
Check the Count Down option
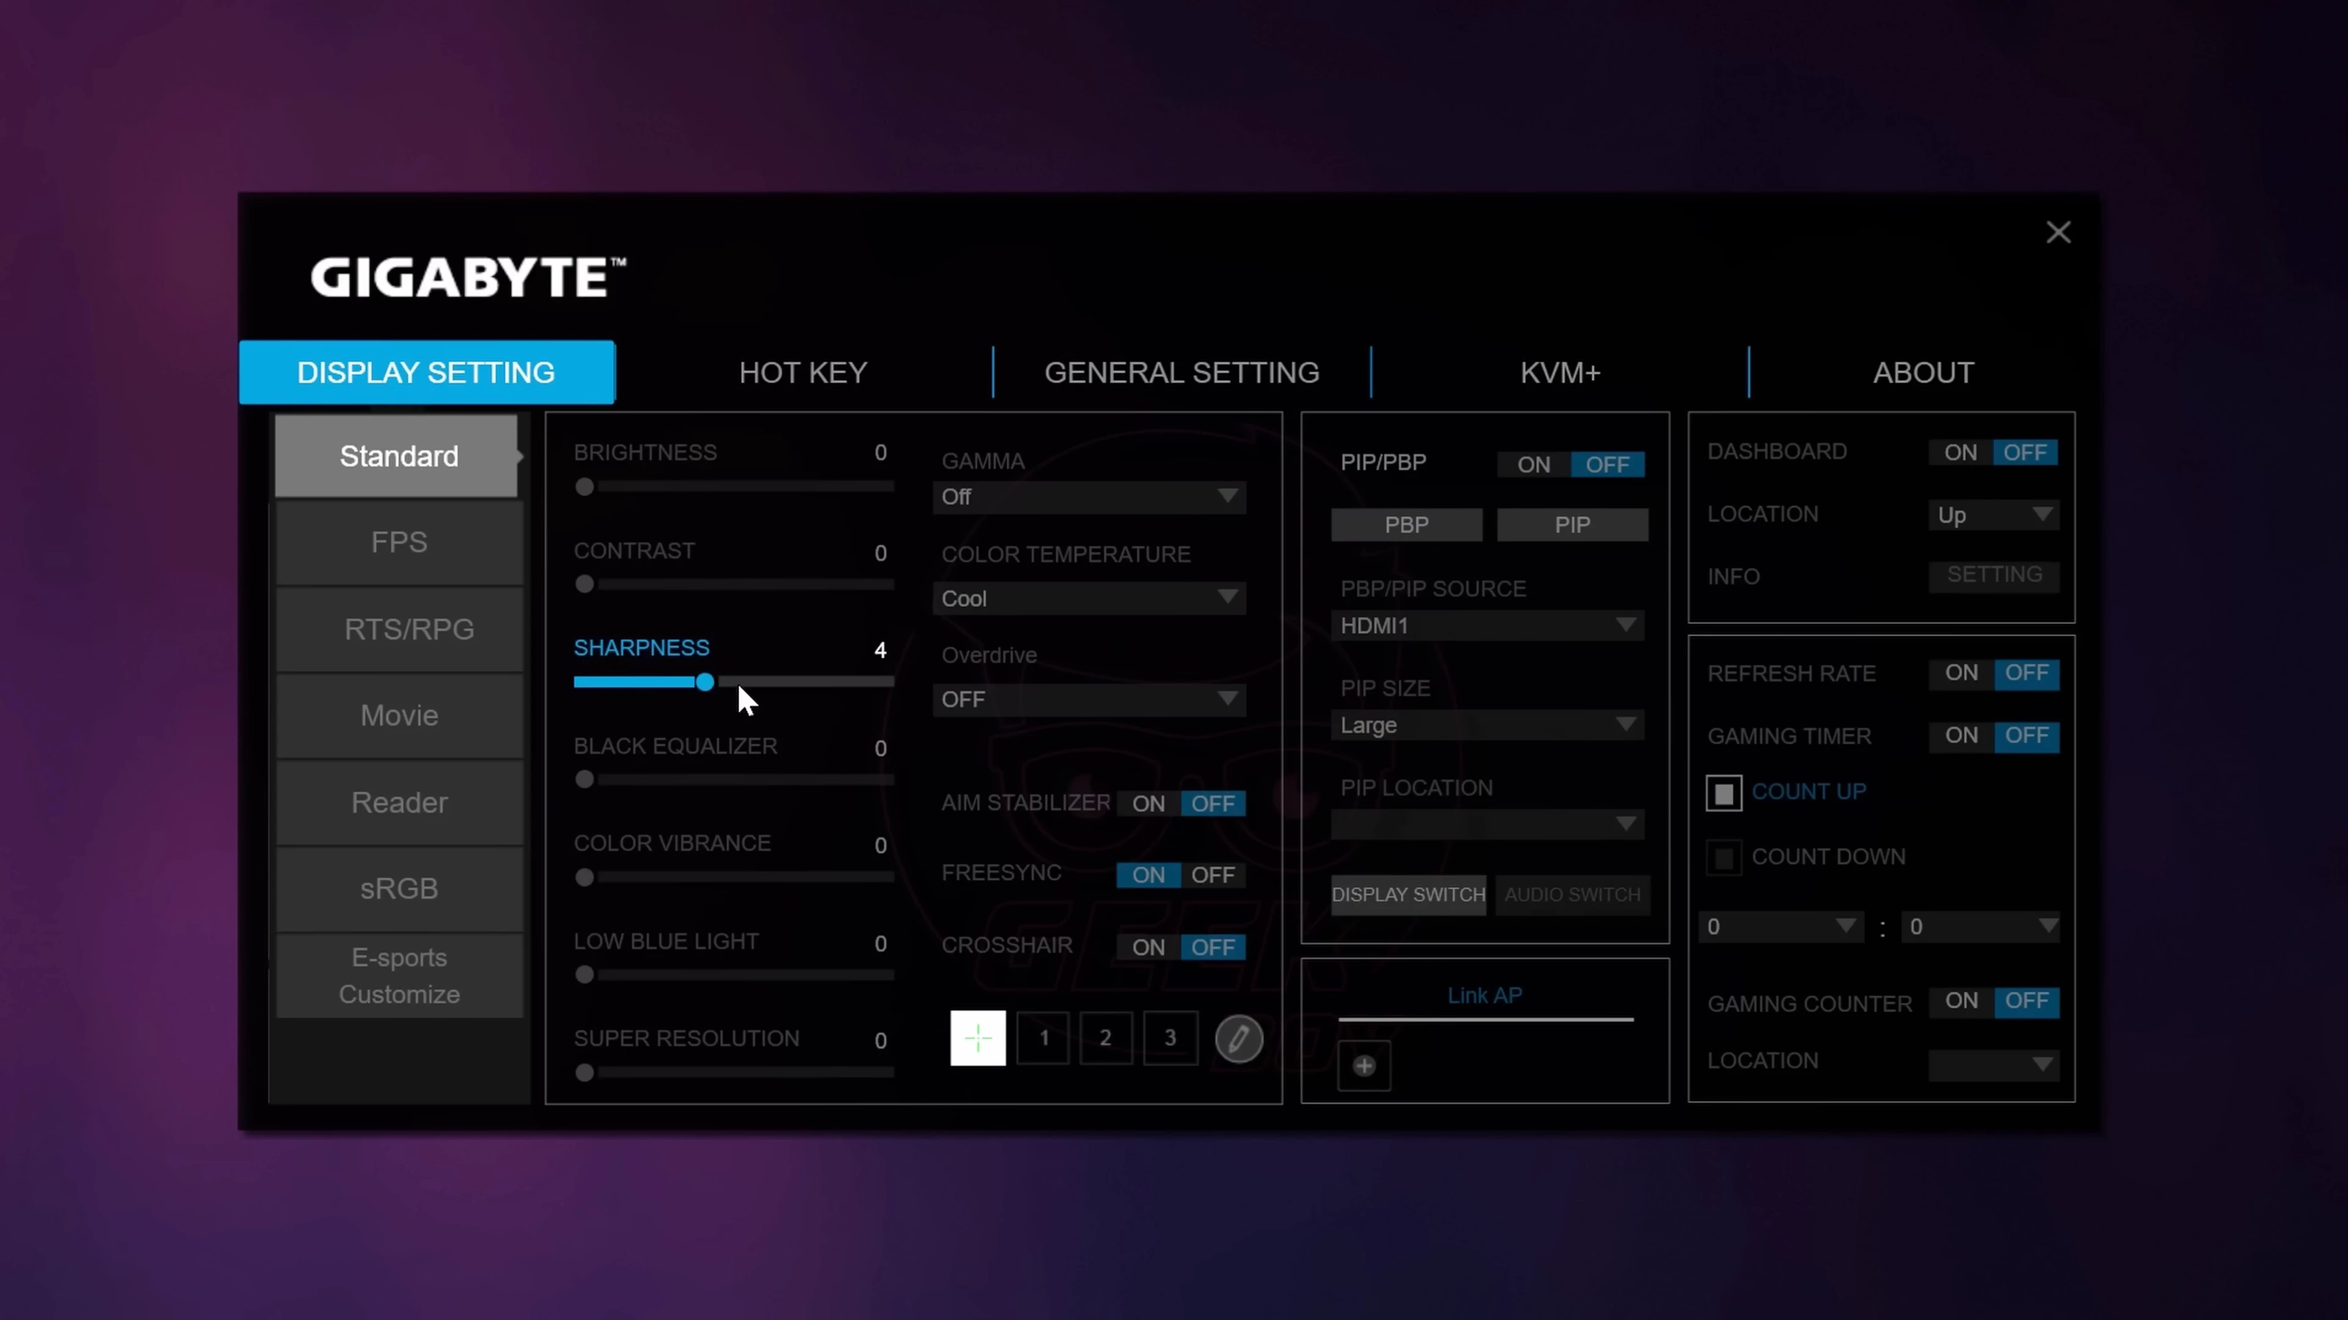point(1724,857)
